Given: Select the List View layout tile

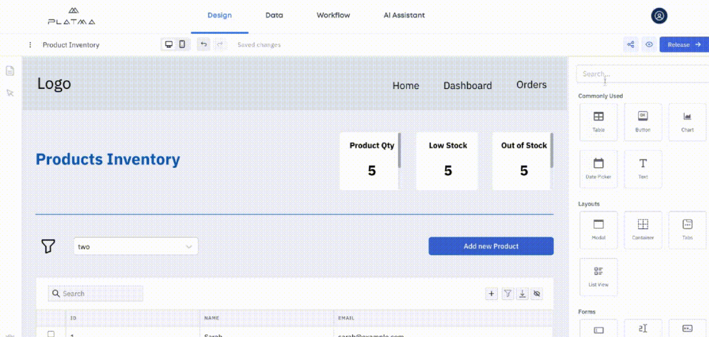Looking at the screenshot, I should click(598, 277).
